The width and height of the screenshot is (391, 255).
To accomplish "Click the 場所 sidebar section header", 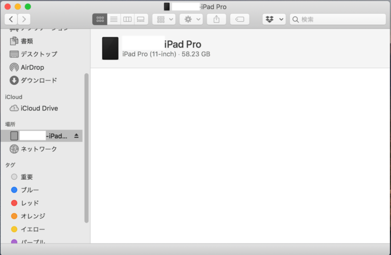I will pyautogui.click(x=10, y=124).
